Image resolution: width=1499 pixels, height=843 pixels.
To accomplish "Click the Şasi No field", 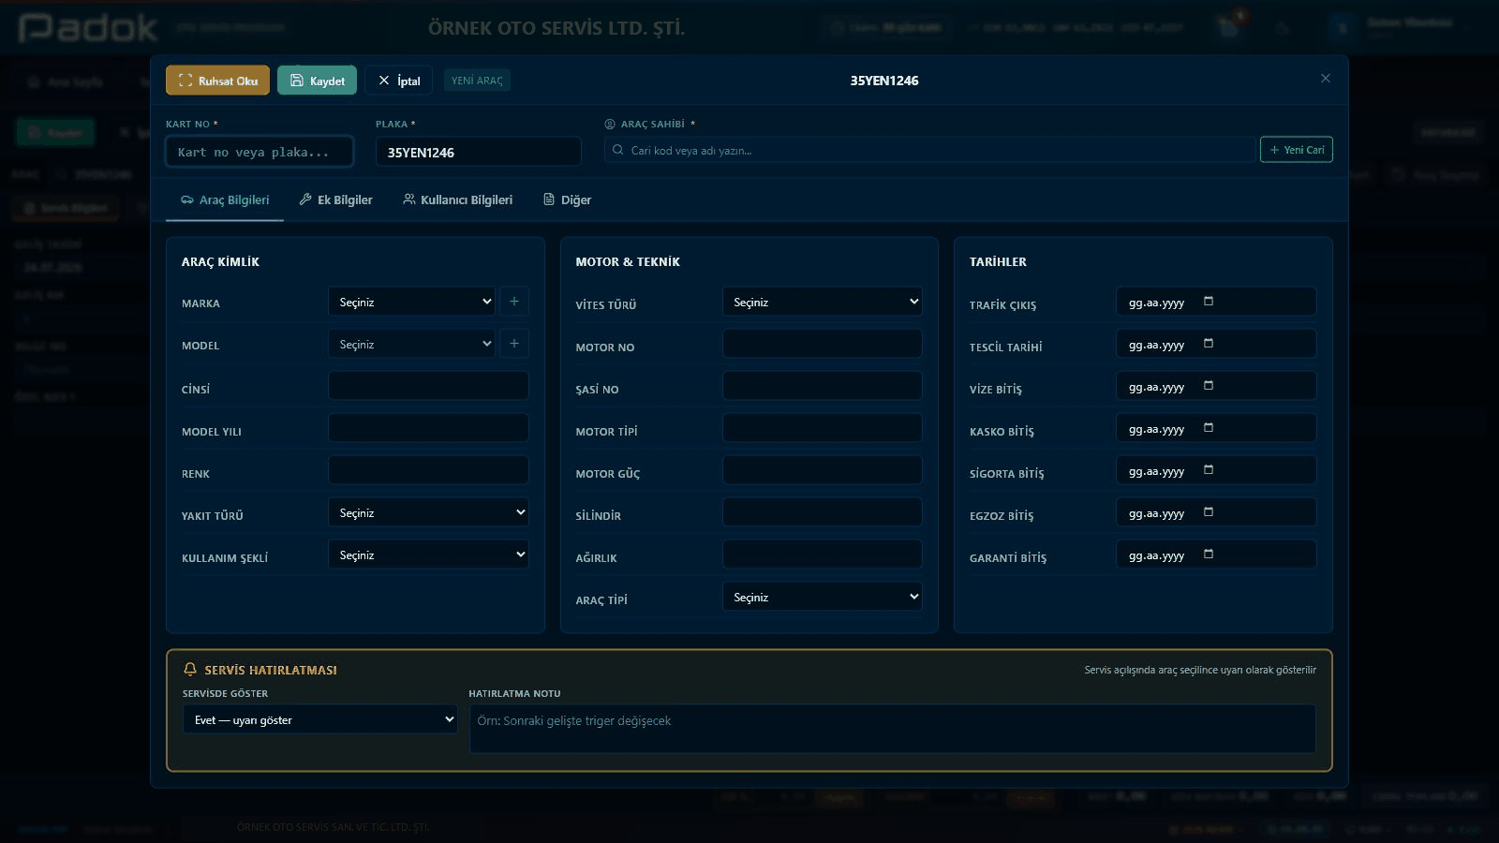I will pyautogui.click(x=822, y=386).
